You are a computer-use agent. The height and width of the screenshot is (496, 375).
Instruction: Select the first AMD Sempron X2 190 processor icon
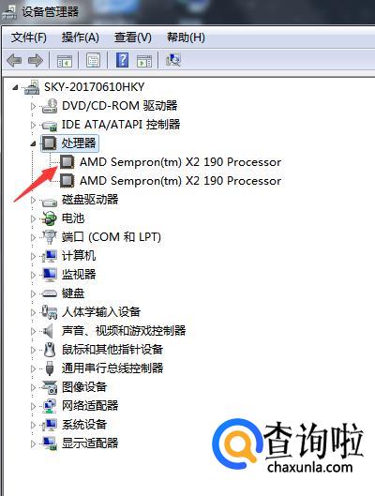(67, 162)
